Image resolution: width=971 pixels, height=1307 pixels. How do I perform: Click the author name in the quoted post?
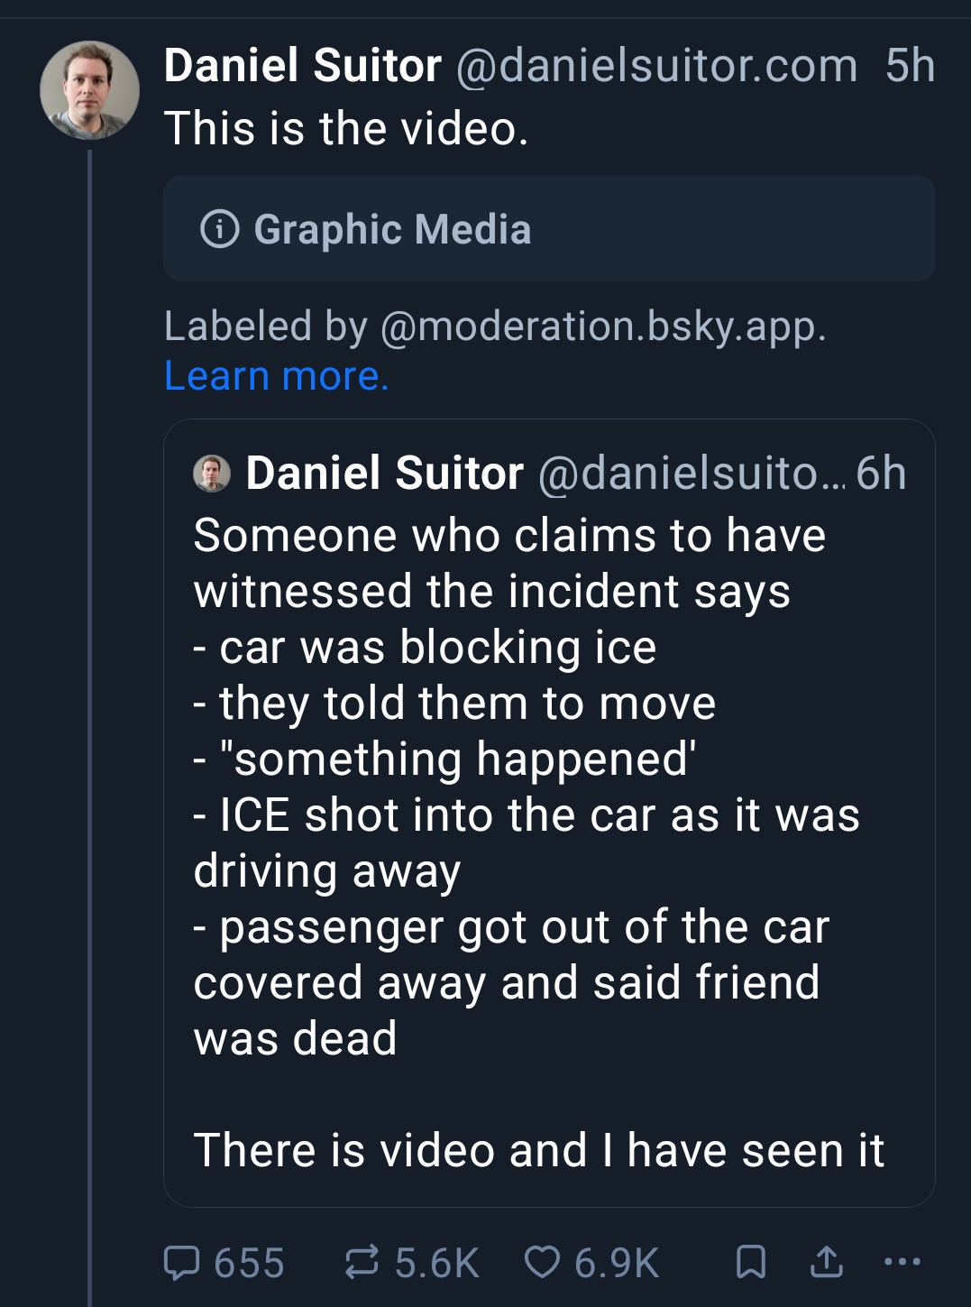pos(385,474)
